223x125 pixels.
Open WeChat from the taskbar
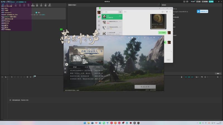(104, 123)
